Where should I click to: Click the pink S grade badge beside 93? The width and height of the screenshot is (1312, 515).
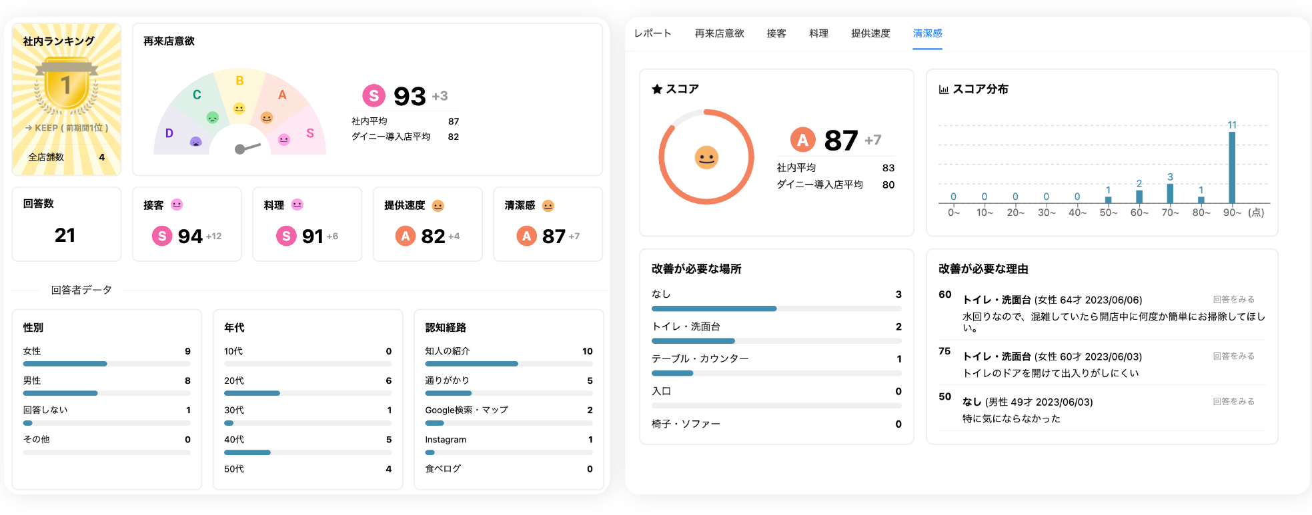[374, 96]
